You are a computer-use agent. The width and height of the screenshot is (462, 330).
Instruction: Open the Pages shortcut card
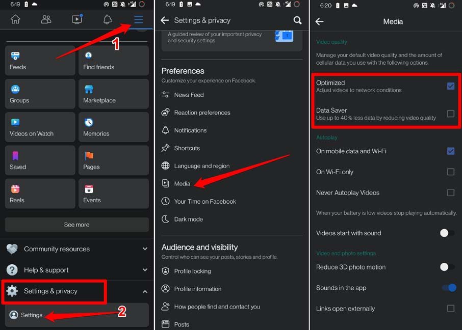point(114,160)
